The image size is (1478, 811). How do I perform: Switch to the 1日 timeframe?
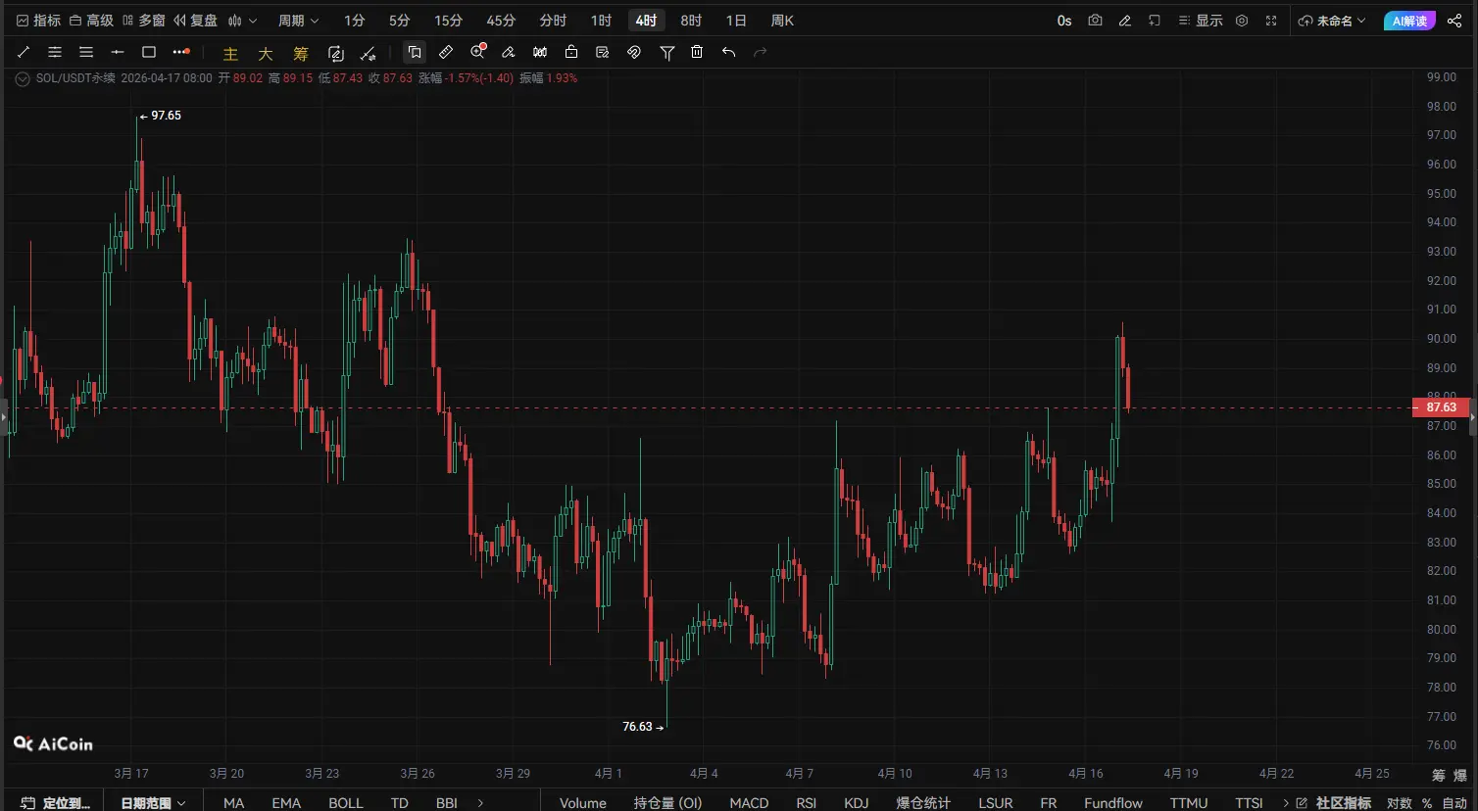pos(736,21)
